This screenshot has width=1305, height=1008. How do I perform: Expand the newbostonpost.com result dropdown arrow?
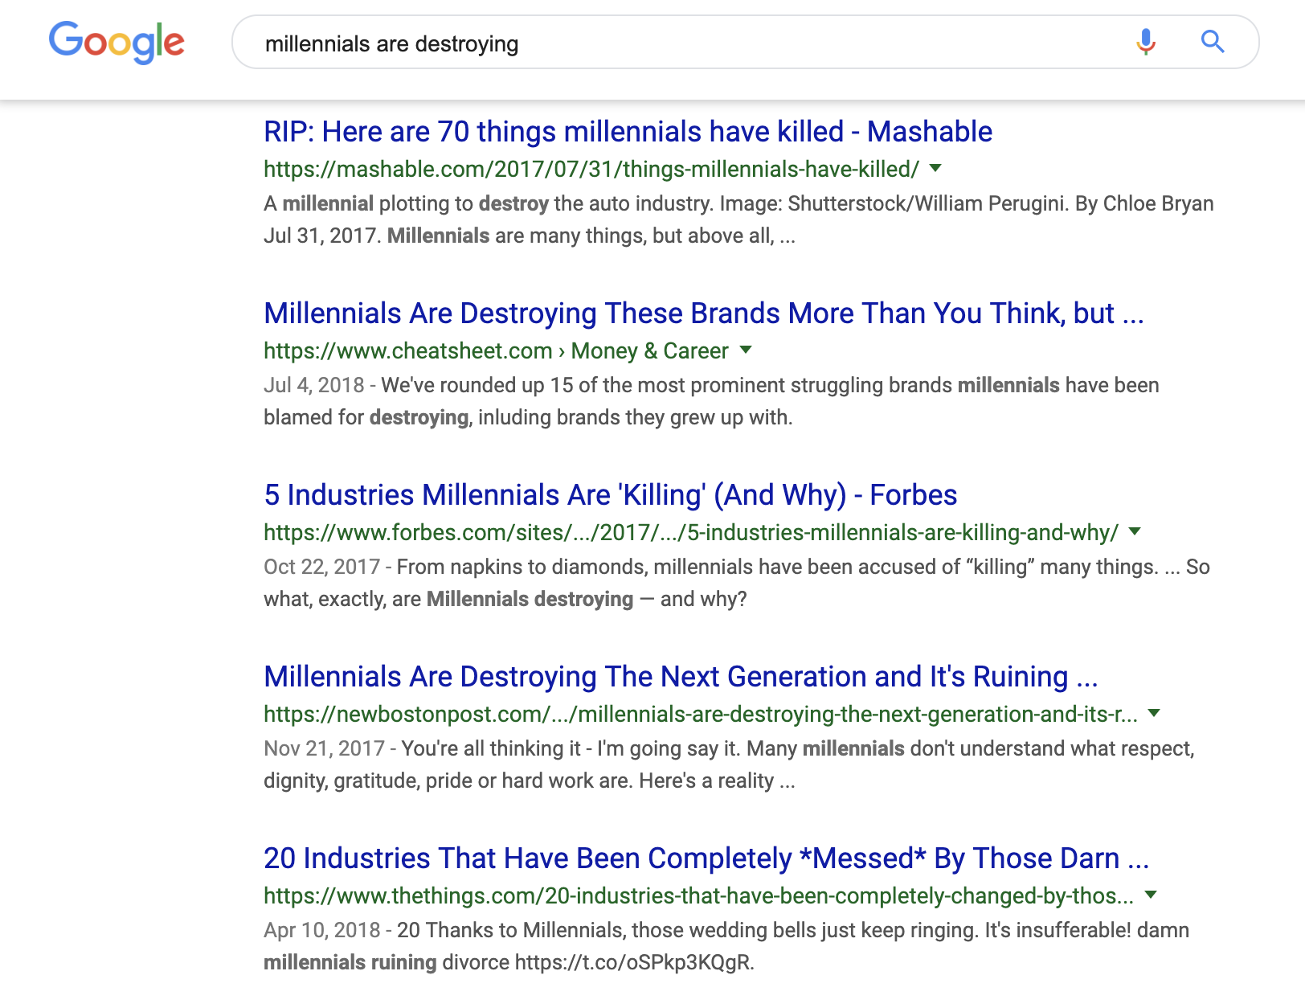[x=1155, y=713]
